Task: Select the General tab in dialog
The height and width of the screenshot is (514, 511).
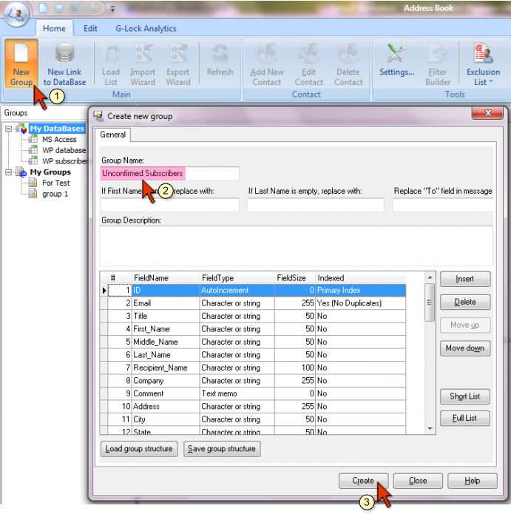Action: (112, 135)
